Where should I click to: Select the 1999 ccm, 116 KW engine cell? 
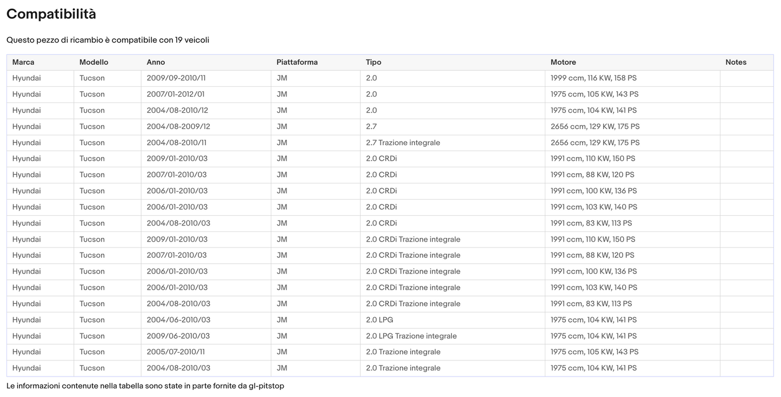593,78
